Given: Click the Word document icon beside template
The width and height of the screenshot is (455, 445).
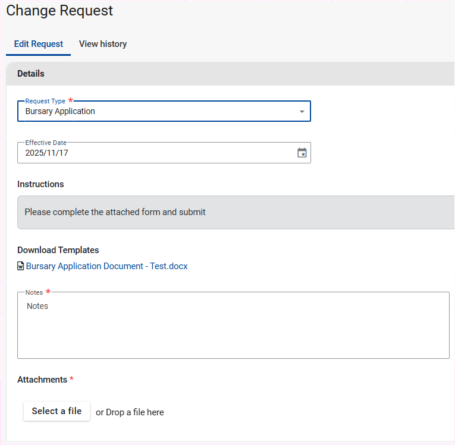Looking at the screenshot, I should pos(21,266).
